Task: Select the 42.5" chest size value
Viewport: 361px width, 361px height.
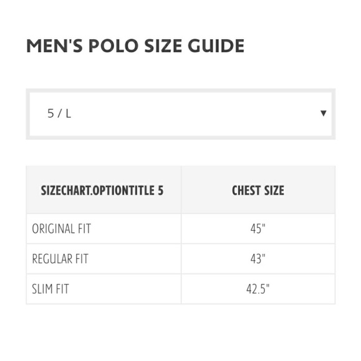Action: pyautogui.click(x=258, y=289)
